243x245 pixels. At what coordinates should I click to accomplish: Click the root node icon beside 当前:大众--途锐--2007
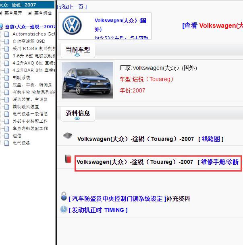[x=1, y=27]
